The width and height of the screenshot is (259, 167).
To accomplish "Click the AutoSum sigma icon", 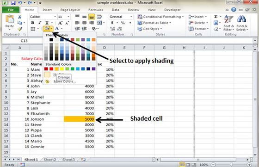I will pyautogui.click(x=216, y=17).
